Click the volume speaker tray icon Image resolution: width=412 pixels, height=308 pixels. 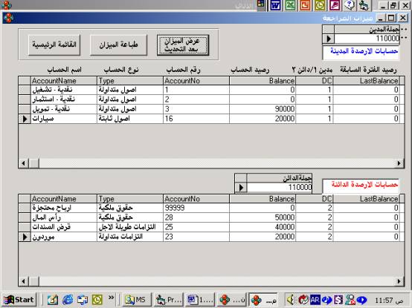click(x=291, y=300)
